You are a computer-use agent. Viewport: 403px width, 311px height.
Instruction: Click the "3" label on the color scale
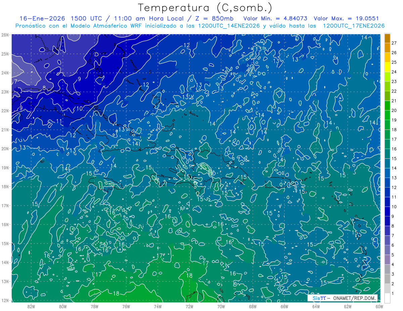(x=393, y=274)
